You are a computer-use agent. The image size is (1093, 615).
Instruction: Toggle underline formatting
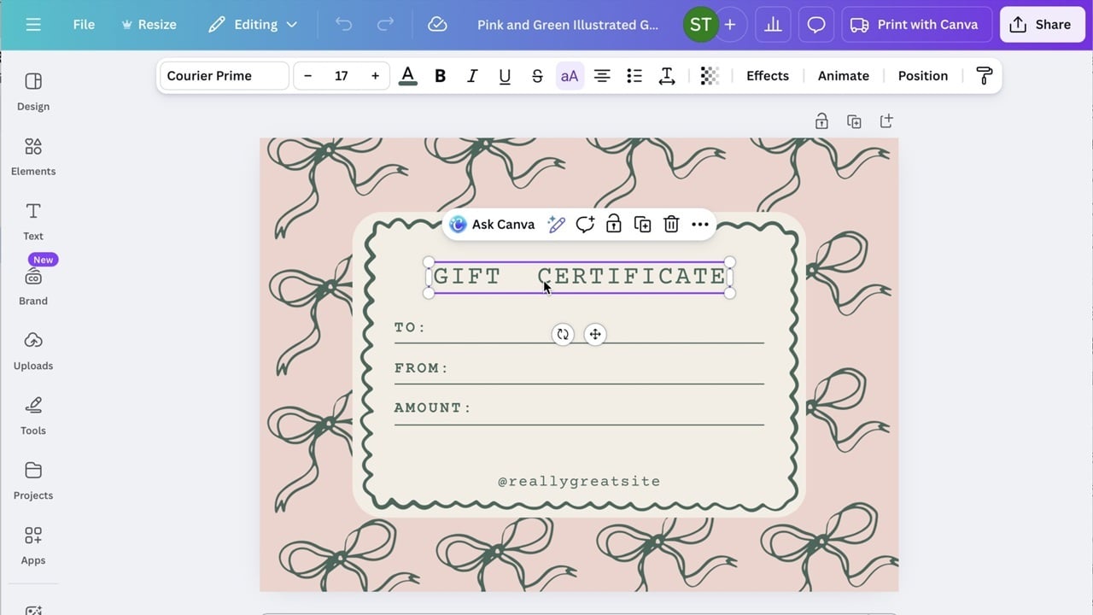click(x=505, y=76)
